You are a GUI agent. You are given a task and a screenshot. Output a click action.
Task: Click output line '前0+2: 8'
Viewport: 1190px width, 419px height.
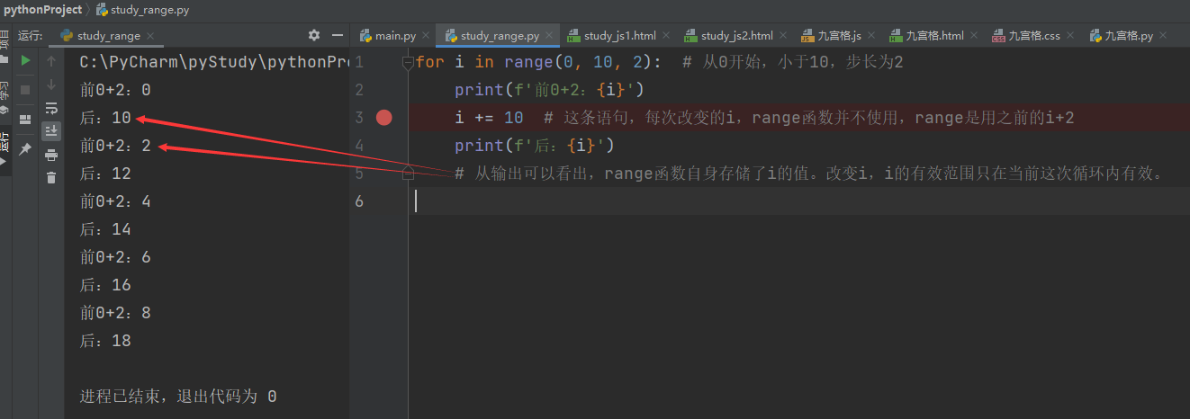115,313
